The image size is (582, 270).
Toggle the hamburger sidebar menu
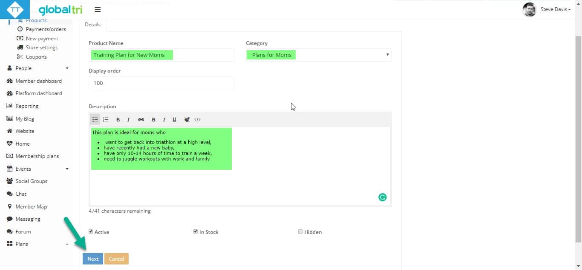[x=98, y=10]
